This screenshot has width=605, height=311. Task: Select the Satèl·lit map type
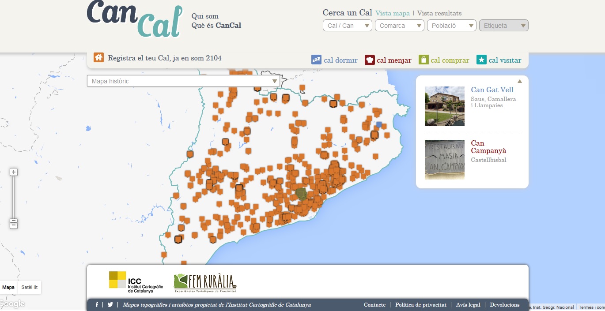click(x=30, y=287)
